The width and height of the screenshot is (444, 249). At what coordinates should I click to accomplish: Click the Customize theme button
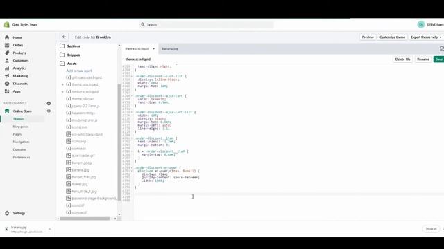pyautogui.click(x=392, y=37)
